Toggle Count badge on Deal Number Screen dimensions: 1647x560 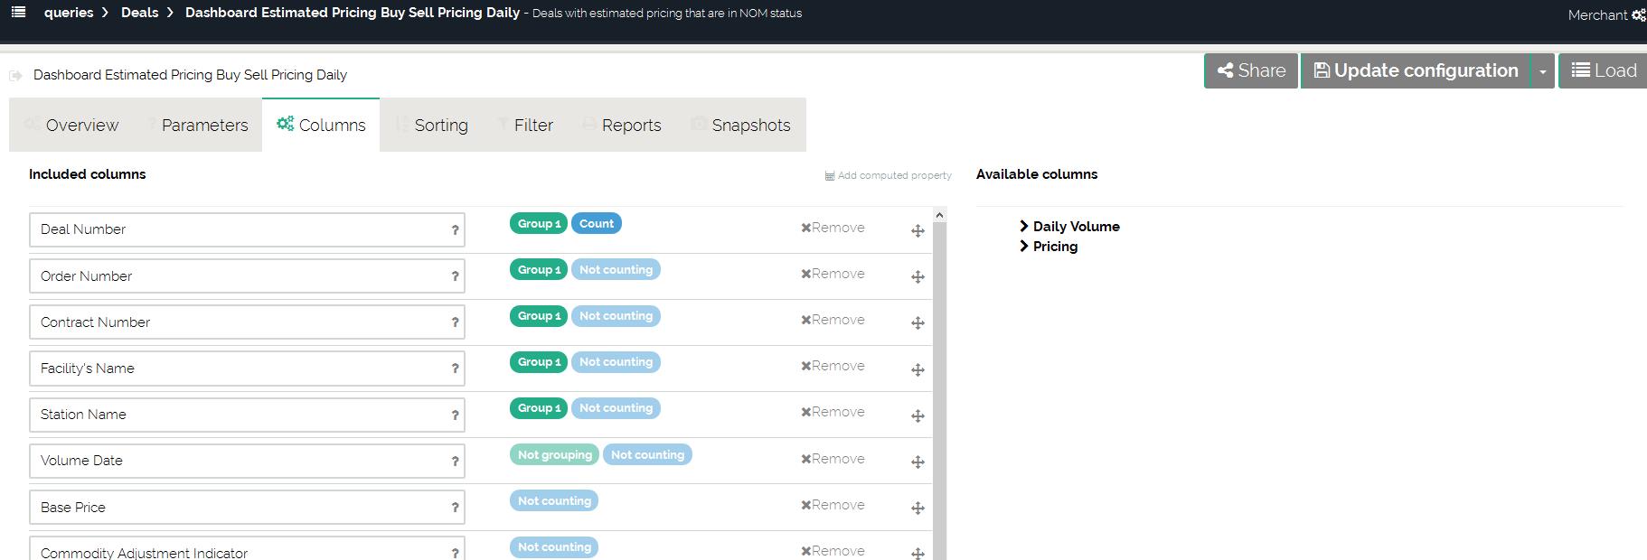click(x=596, y=224)
